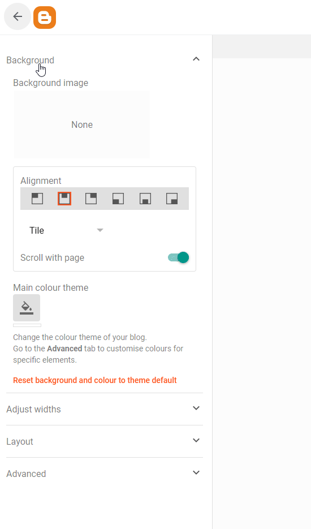
Task: Open the Blogger logo icon
Action: pos(45,17)
